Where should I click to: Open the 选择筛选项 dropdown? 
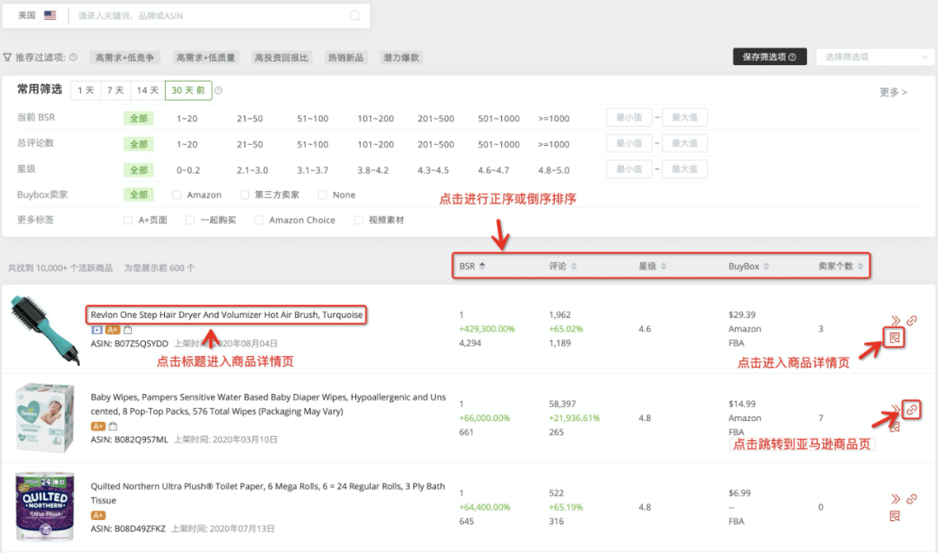[x=875, y=56]
